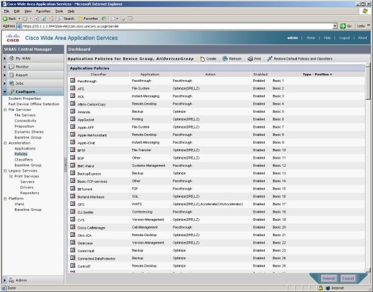The image size is (373, 292).
Task: Open edit icon for AppSocket policy
Action: point(73,119)
